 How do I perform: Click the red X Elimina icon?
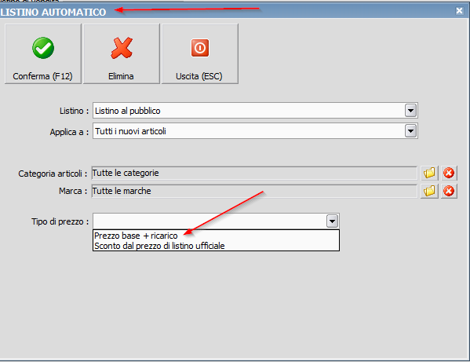(x=122, y=48)
